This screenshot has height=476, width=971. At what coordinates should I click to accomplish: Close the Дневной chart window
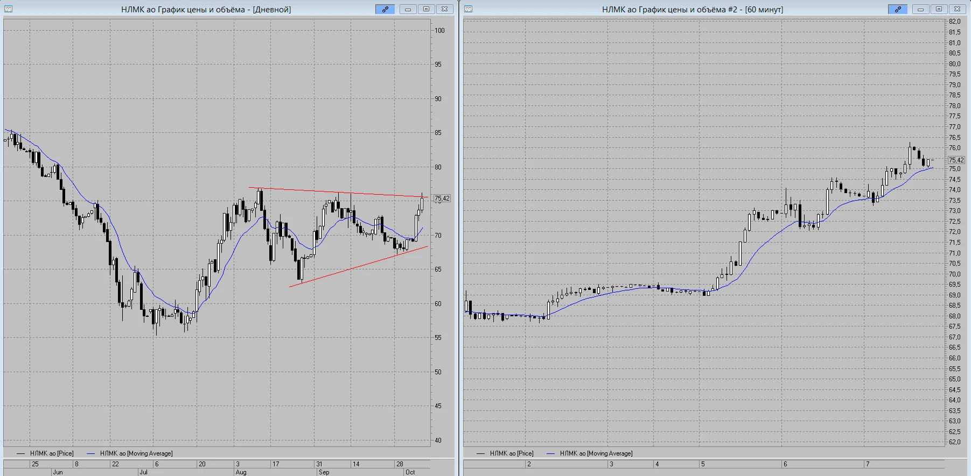click(444, 9)
